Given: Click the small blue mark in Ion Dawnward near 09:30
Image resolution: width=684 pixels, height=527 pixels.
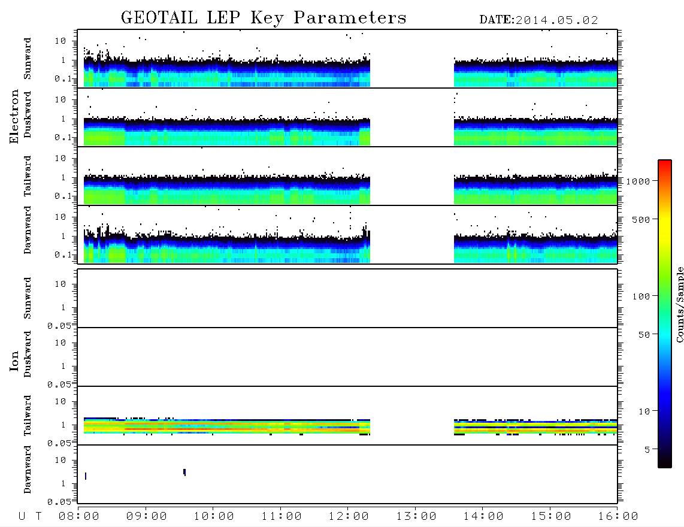Looking at the screenshot, I should coord(184,472).
